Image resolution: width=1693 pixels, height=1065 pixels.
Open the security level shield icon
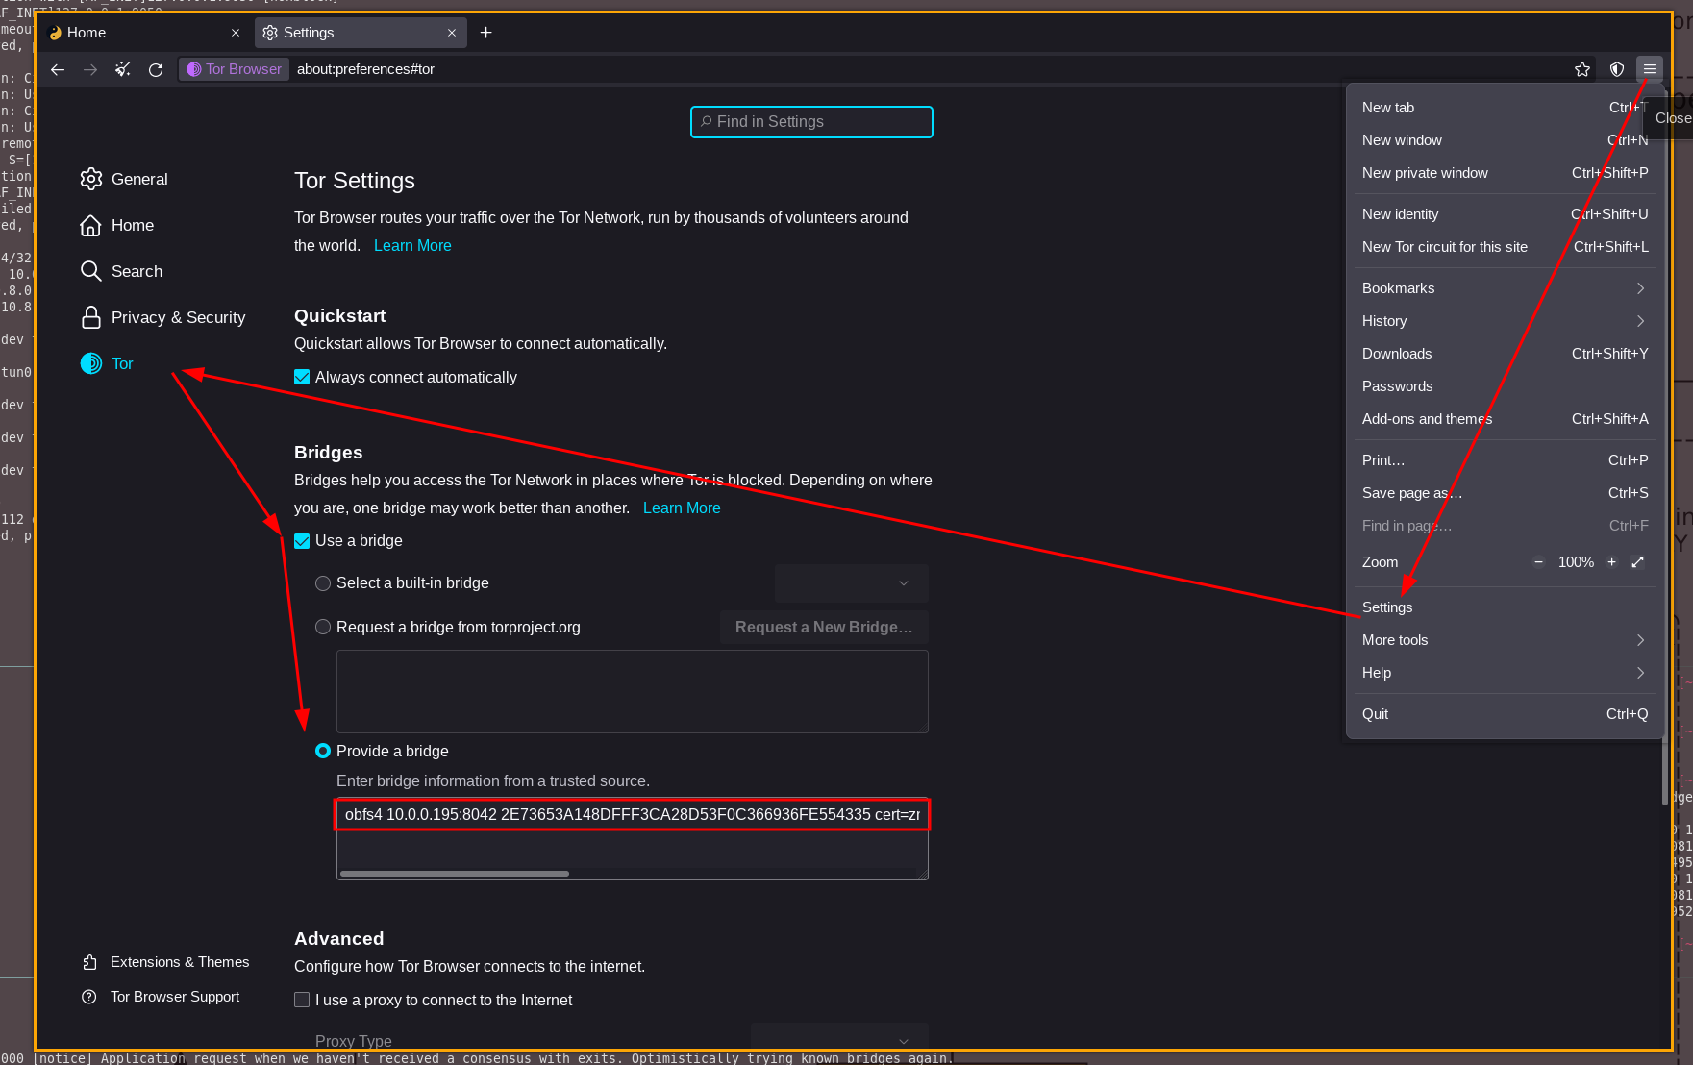click(x=1617, y=69)
